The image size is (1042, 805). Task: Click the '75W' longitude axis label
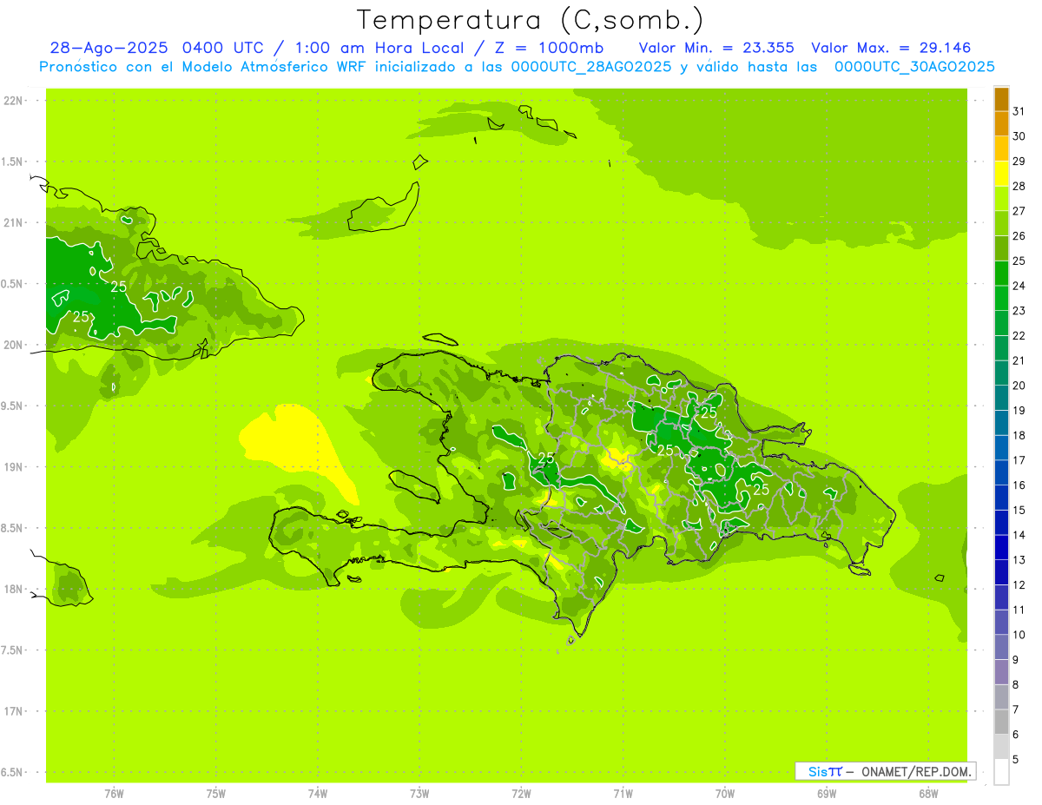216,793
